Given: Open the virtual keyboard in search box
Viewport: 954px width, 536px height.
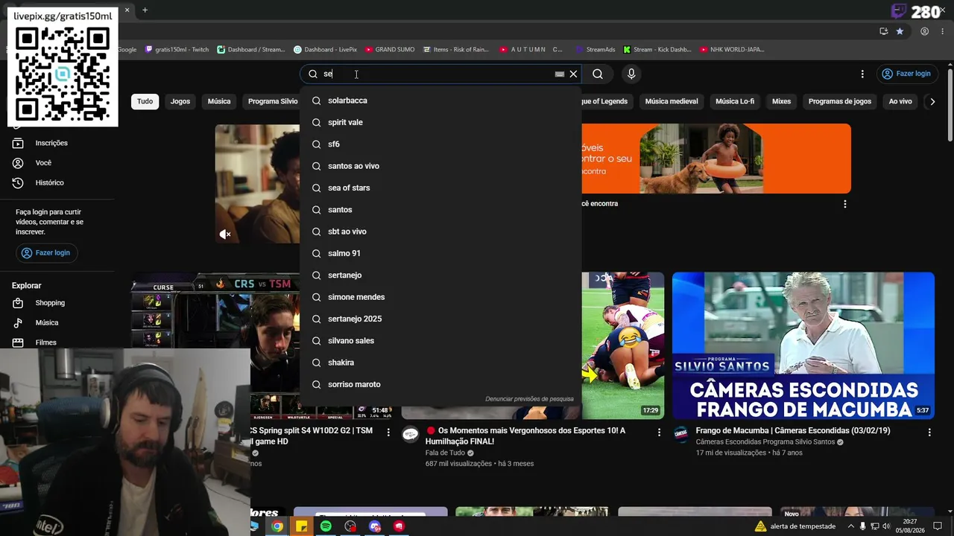Looking at the screenshot, I should point(560,74).
